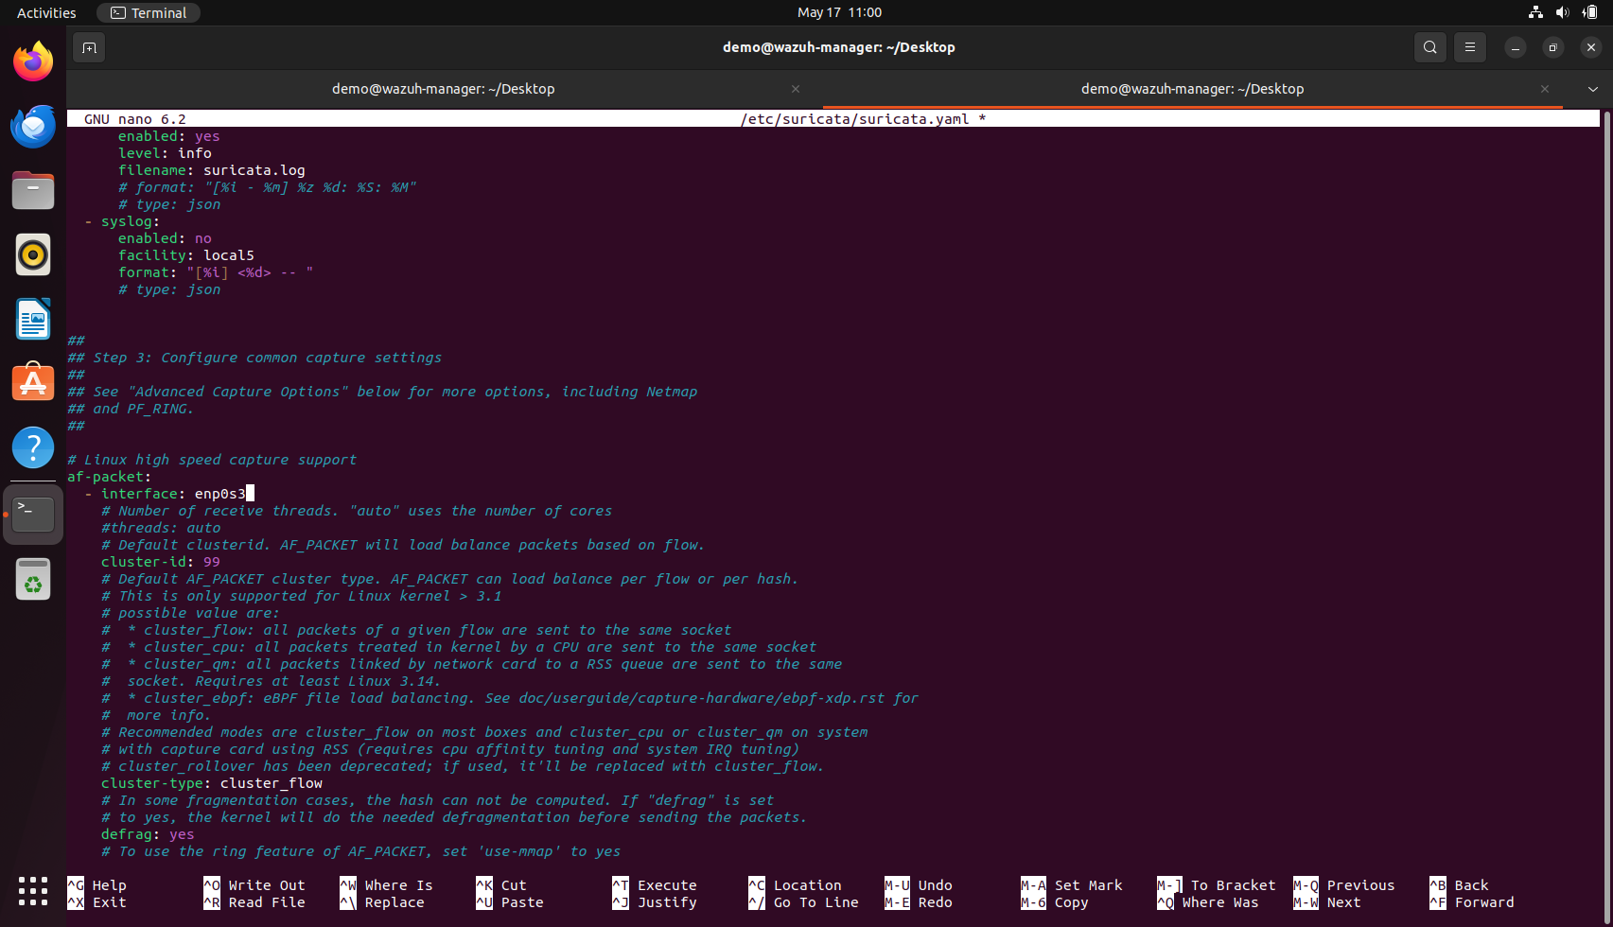The width and height of the screenshot is (1613, 927).
Task: Click the defrag: yes line
Action: pyautogui.click(x=148, y=834)
